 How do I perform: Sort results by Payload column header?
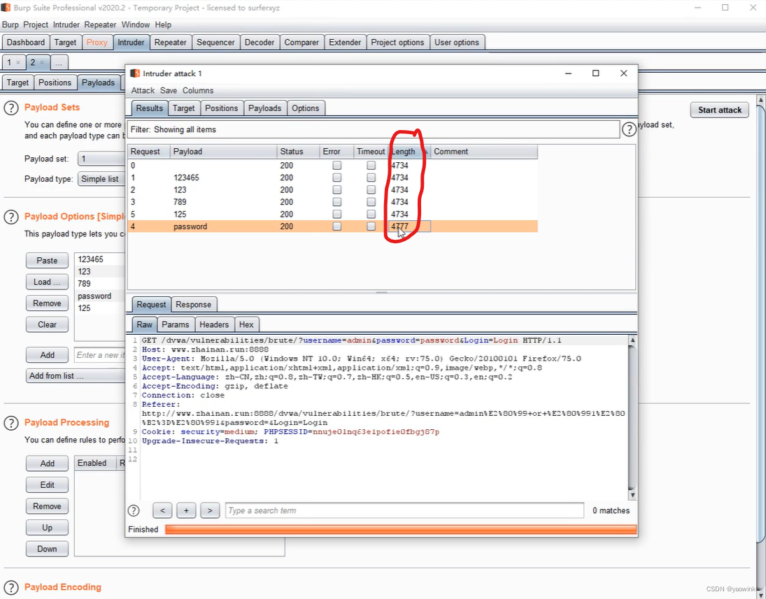pos(223,152)
